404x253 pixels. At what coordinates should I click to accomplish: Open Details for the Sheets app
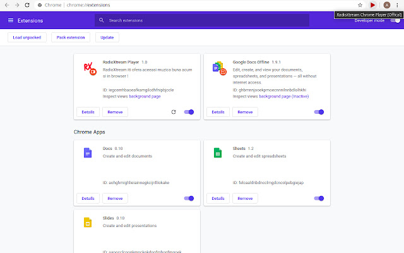click(218, 198)
